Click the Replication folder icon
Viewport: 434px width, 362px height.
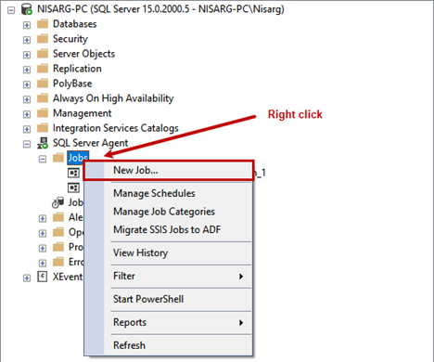[43, 69]
